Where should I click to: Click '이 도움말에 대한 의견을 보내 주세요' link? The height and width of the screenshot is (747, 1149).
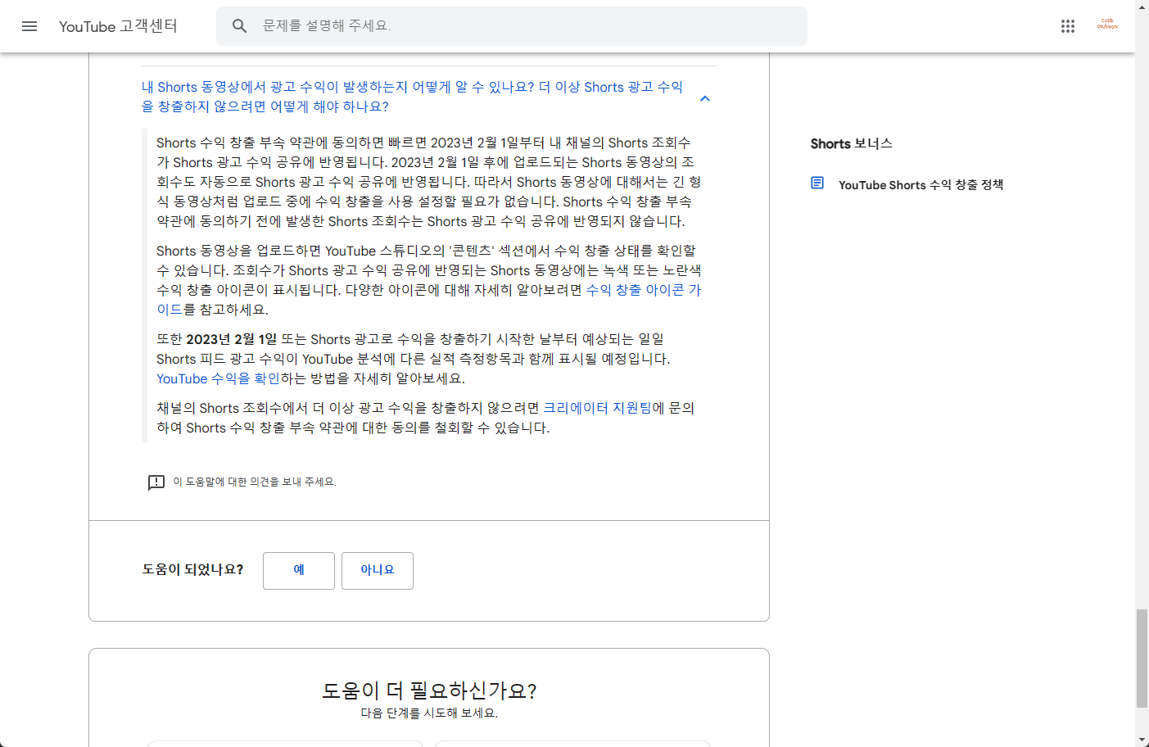point(255,482)
